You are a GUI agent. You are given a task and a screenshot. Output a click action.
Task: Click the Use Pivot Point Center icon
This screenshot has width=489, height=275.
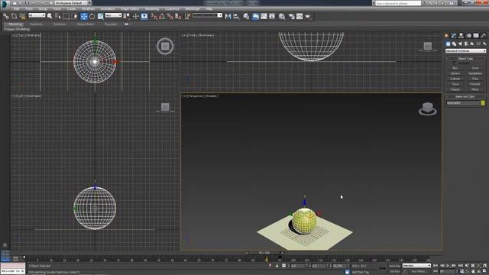[x=127, y=16]
